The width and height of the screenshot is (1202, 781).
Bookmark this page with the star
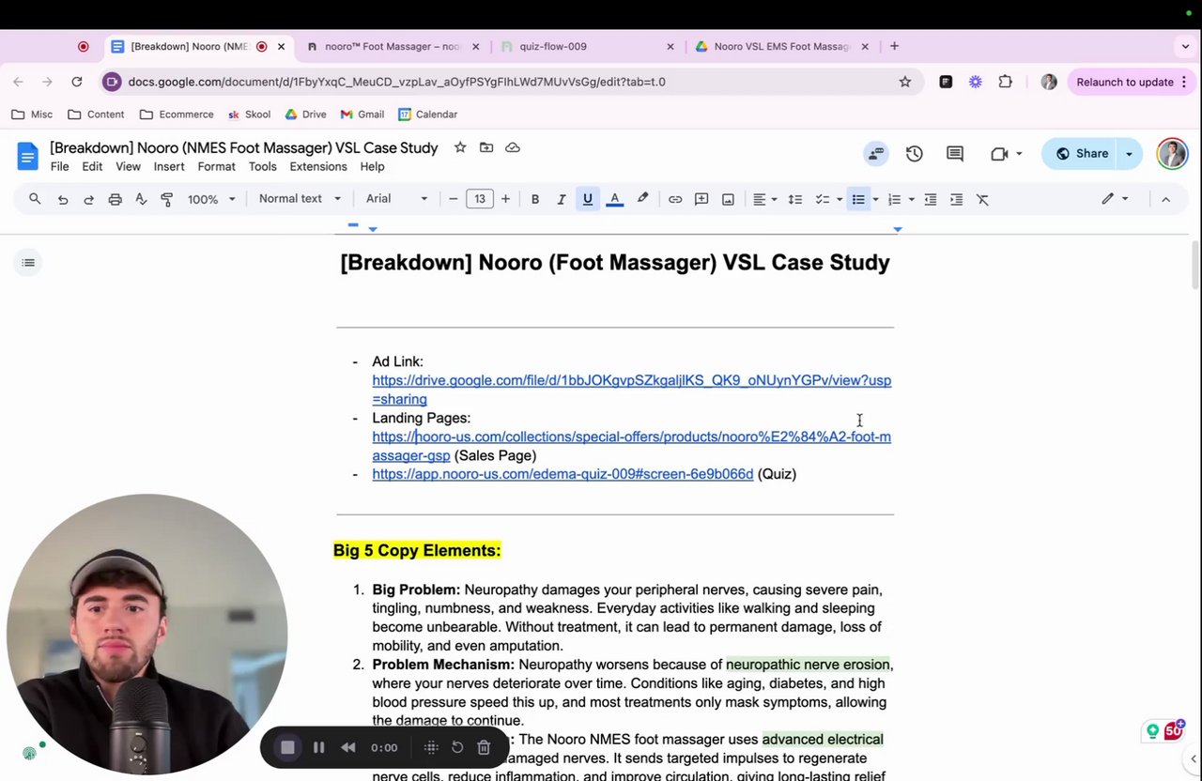[905, 82]
